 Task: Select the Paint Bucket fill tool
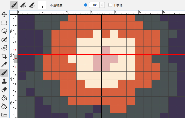(4, 98)
